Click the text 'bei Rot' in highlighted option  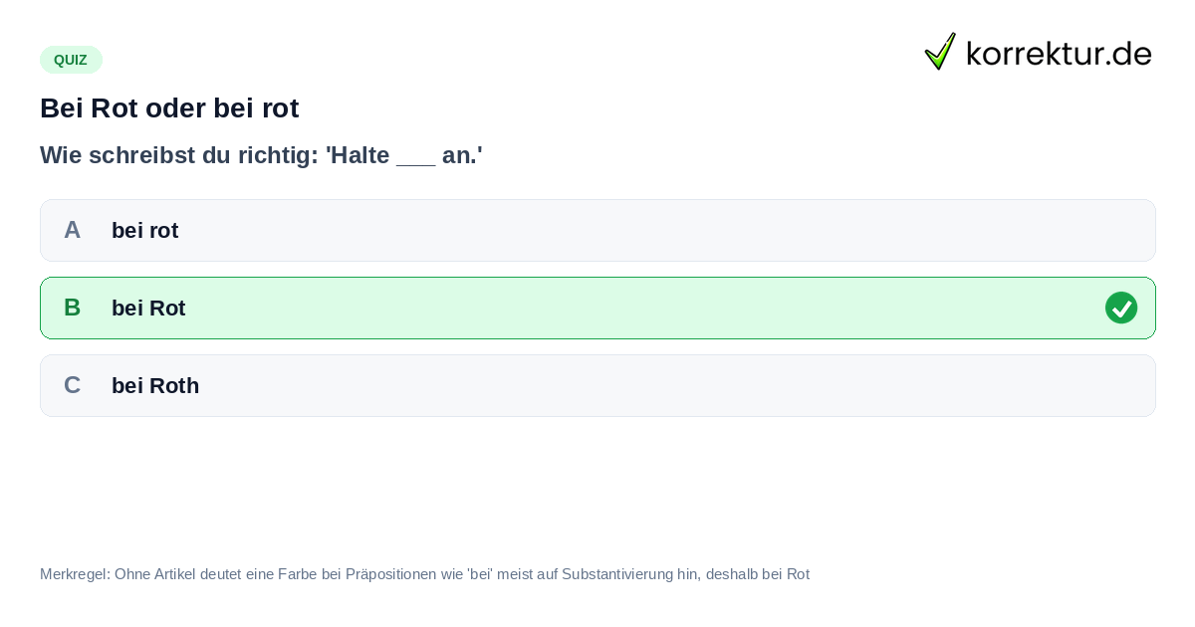click(x=148, y=308)
